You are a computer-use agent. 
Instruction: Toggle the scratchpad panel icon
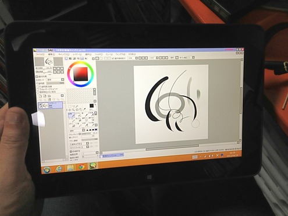tap(86, 58)
